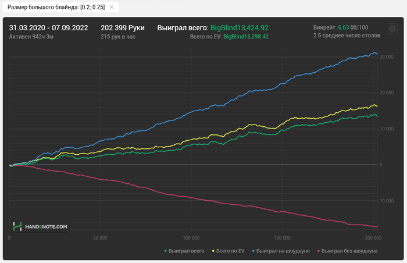
Task: Toggle the blue 'Выиграл на шоудауне' legend series
Action: pos(281,251)
